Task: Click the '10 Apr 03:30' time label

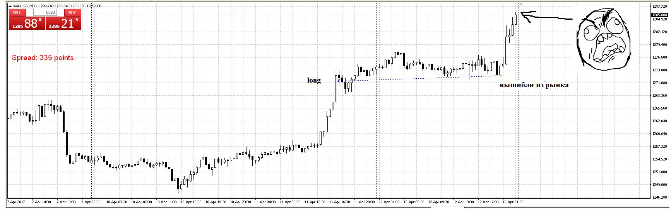Action: point(116,202)
